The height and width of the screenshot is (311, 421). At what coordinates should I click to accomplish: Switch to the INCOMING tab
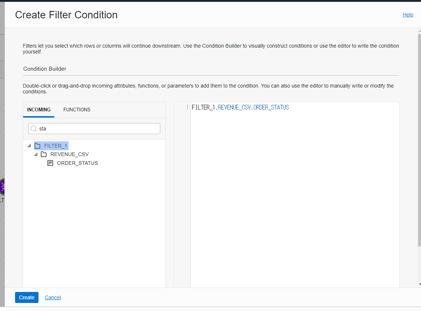tap(39, 110)
